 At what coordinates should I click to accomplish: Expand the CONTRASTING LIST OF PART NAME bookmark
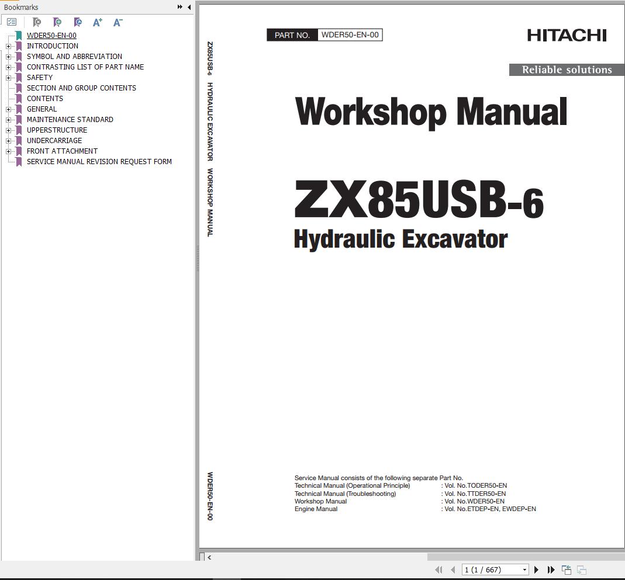8,67
